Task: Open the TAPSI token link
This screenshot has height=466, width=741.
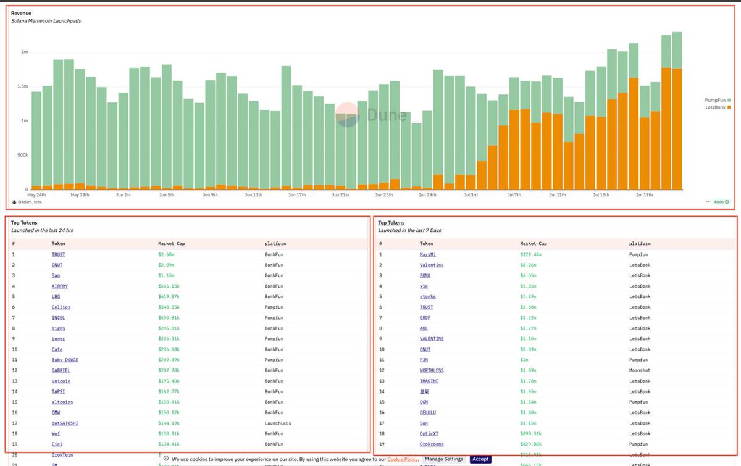Action: click(59, 391)
